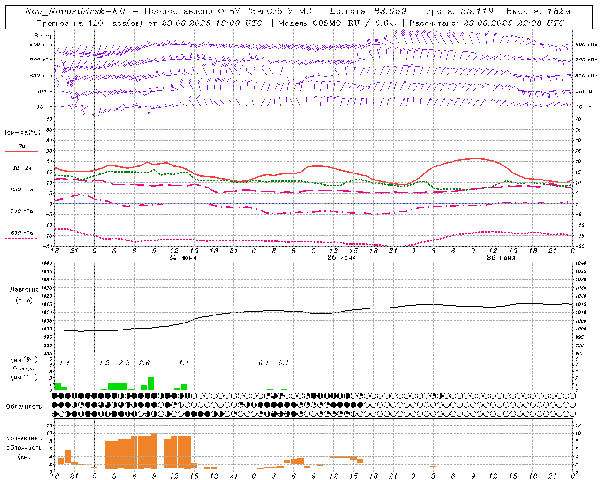The height and width of the screenshot is (480, 600).
Task: Click the (мм/3ч.) precipitation unit label
Action: [x=24, y=360]
